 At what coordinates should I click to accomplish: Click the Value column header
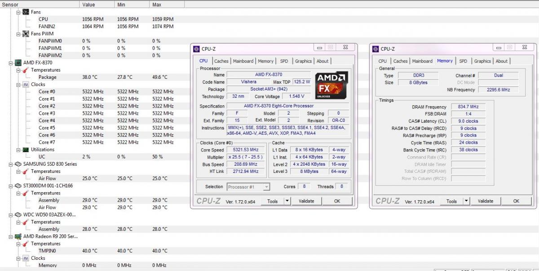97,4
